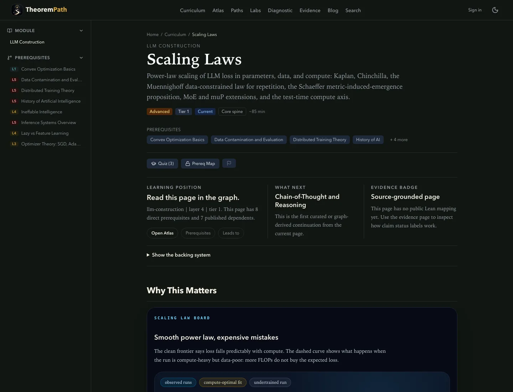This screenshot has width=513, height=392.
Task: Click the Tier 1 badge
Action: 183,112
